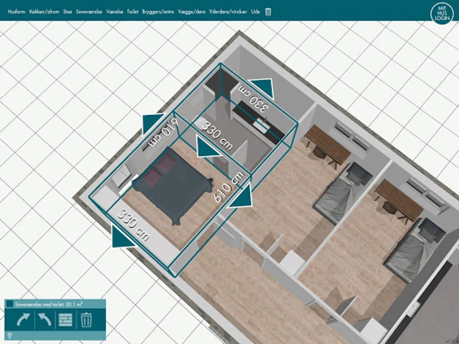Screen dimensions: 459x344
Task: Rotate the selected room counterclockwise
Action: (x=44, y=320)
